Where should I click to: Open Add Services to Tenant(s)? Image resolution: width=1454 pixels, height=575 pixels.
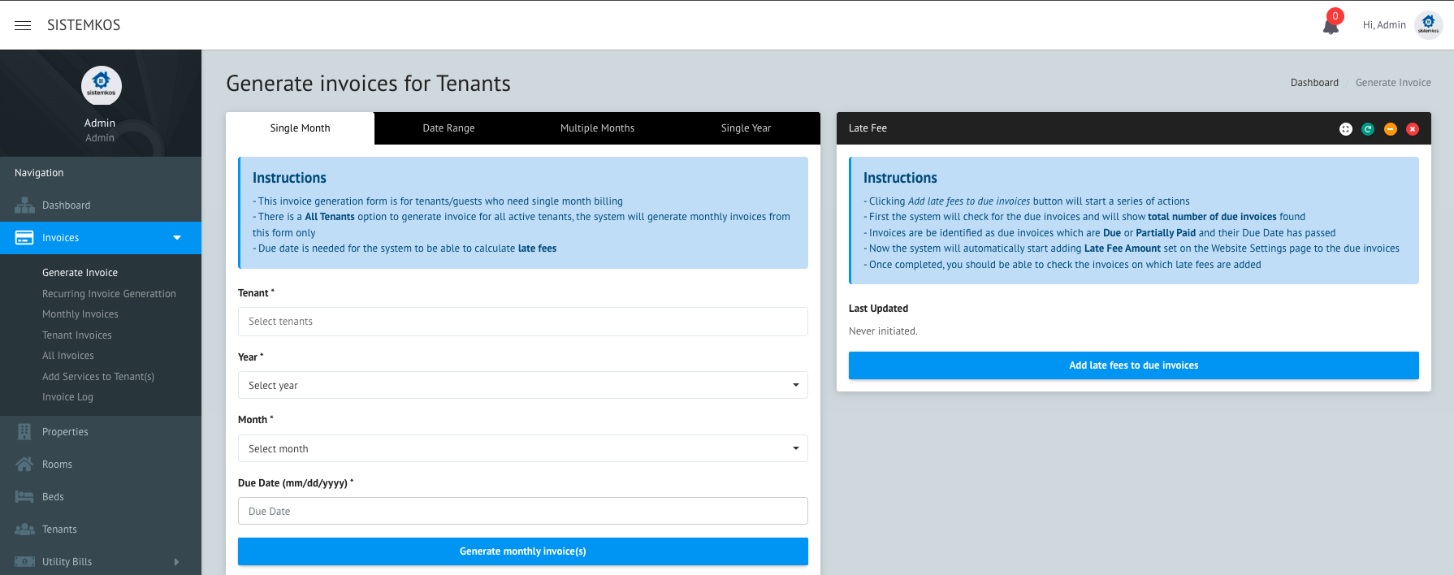tap(98, 377)
